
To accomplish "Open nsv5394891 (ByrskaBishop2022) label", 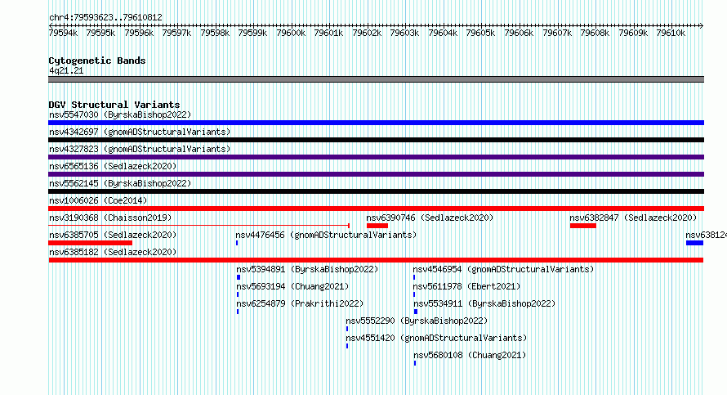I will click(307, 269).
